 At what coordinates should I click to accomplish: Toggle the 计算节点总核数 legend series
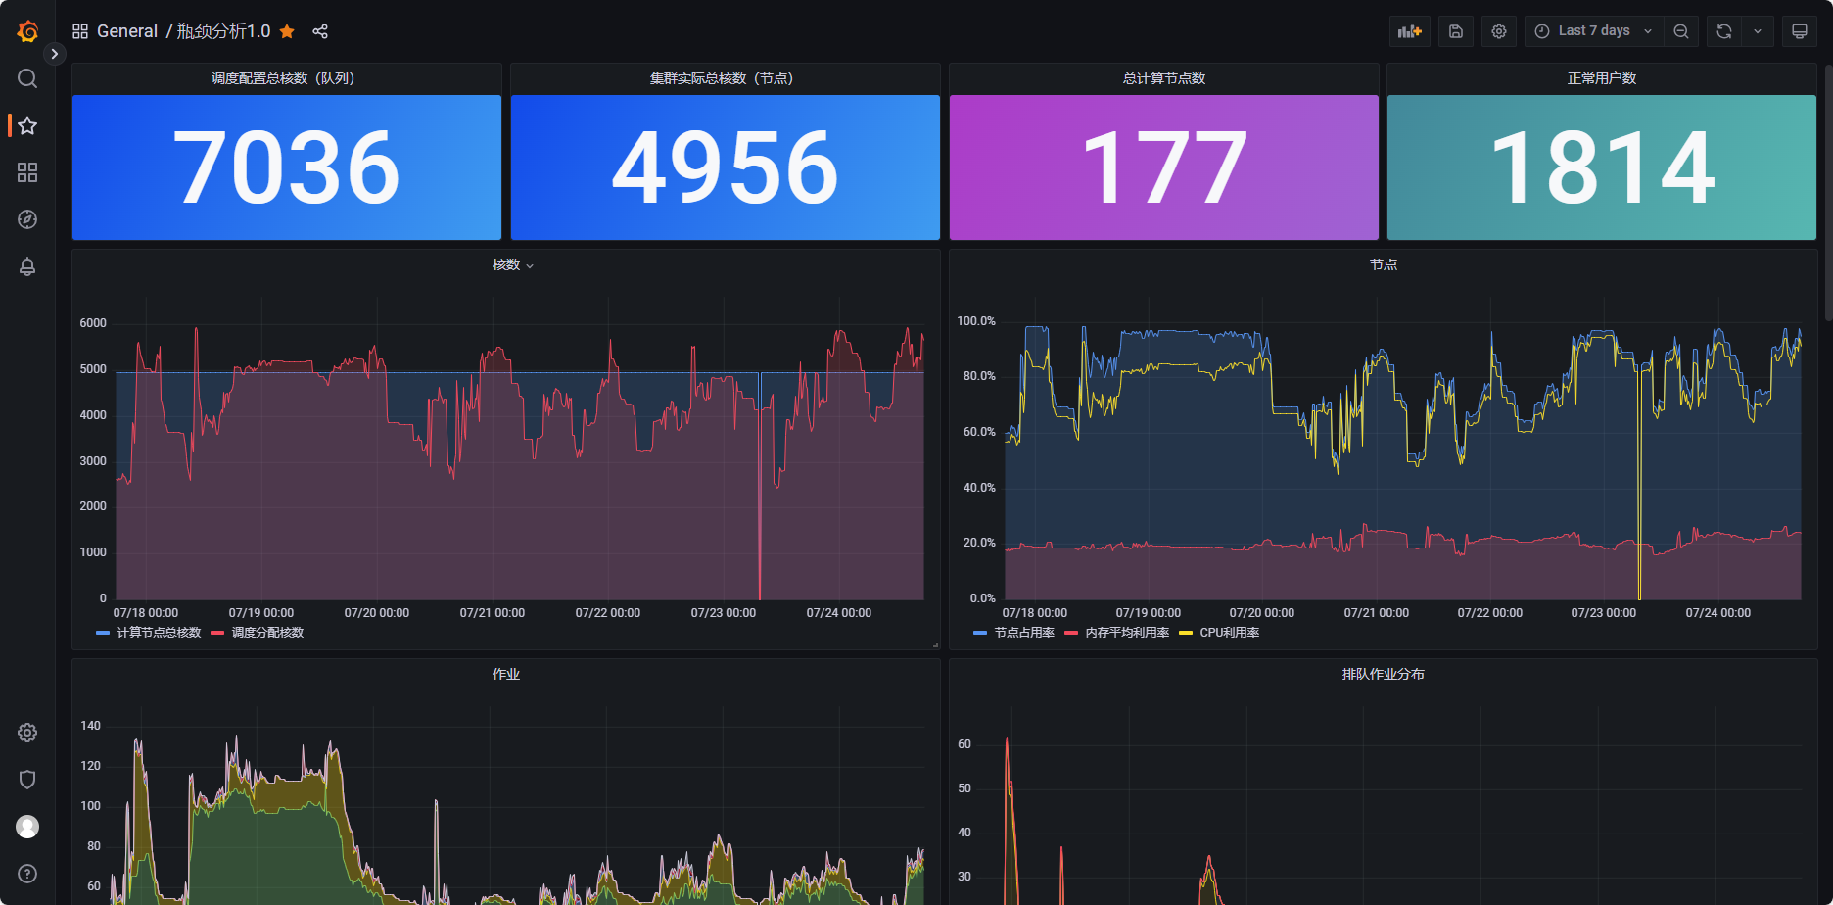point(159,633)
